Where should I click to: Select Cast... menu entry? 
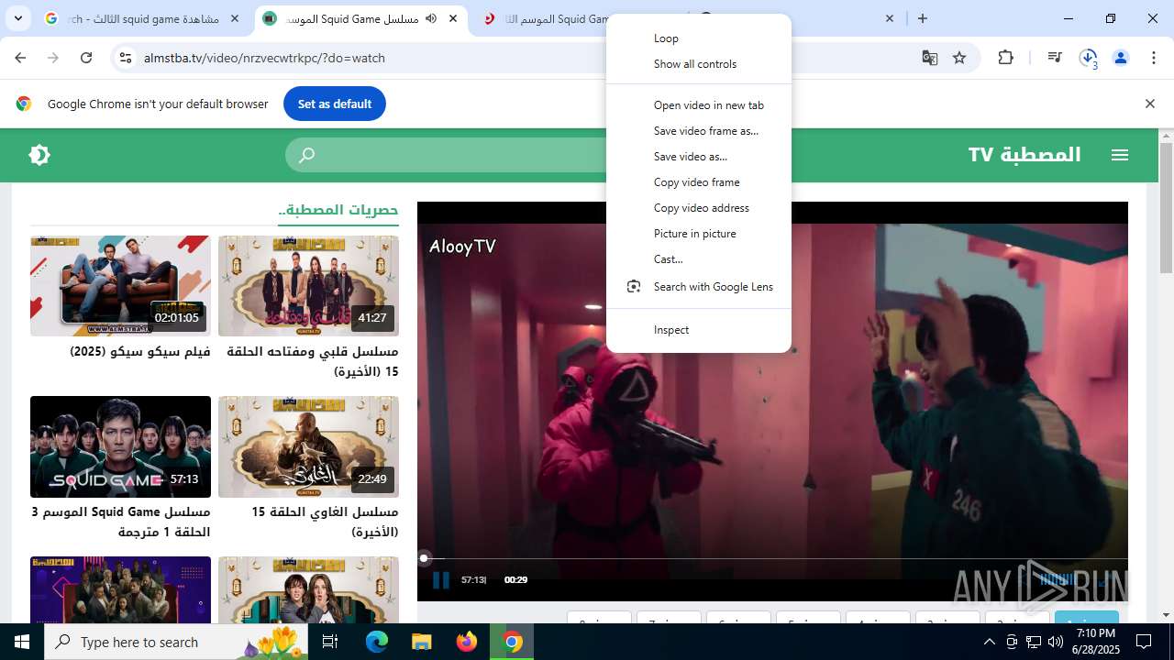click(699, 259)
